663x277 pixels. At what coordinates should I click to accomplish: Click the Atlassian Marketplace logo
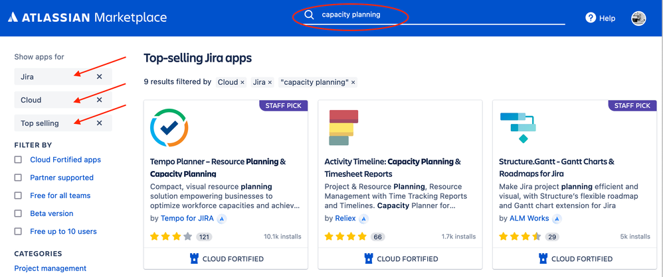click(x=88, y=17)
